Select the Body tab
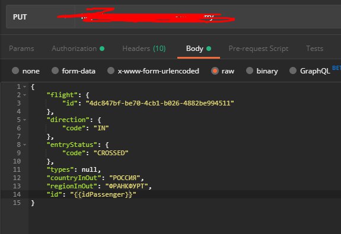This screenshot has height=234, width=341. 198,49
